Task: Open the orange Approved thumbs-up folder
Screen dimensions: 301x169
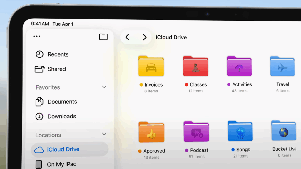Action: [x=151, y=132]
